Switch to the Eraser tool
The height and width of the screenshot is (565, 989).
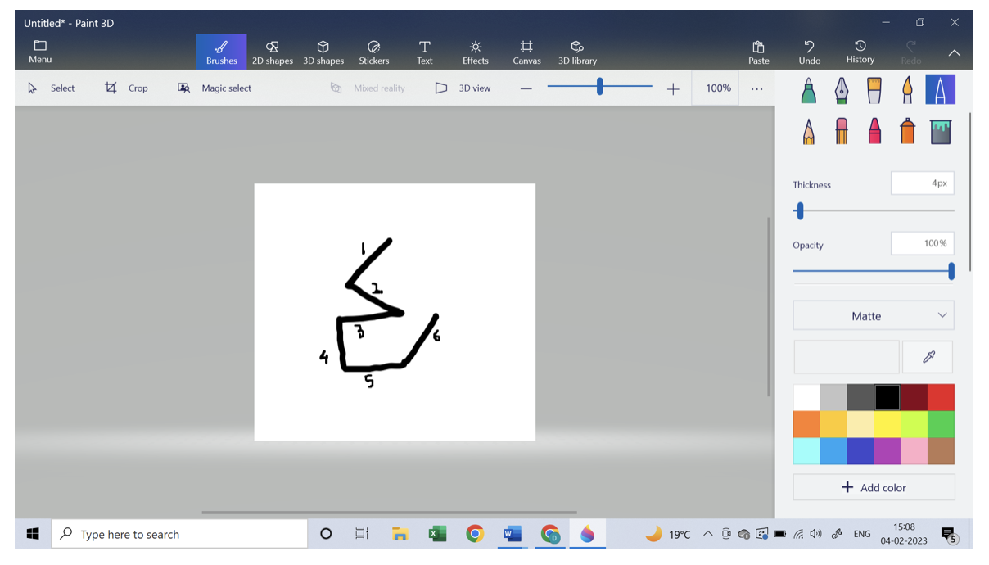click(842, 131)
